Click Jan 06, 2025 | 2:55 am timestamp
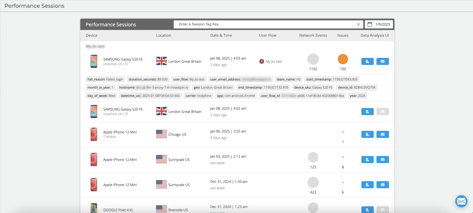 coord(228,131)
